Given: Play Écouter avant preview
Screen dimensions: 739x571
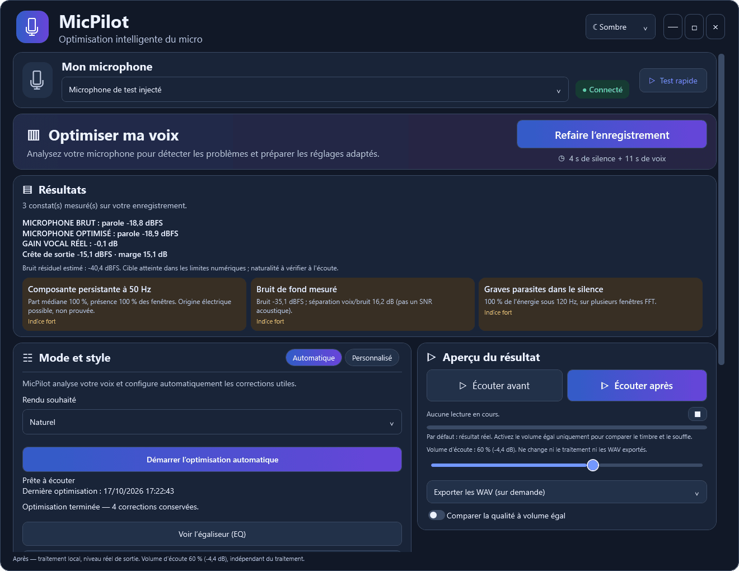Looking at the screenshot, I should pos(494,386).
